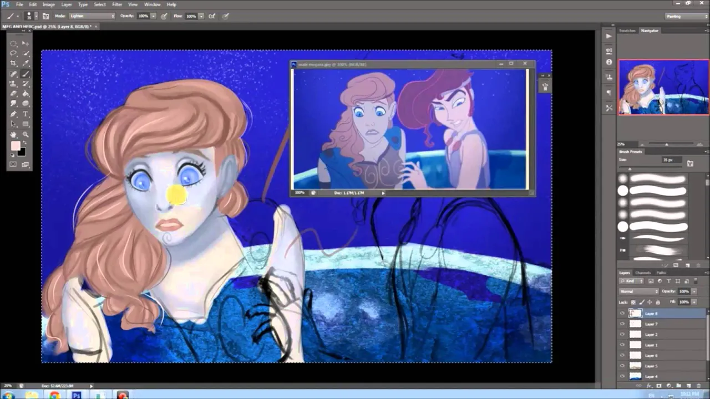Open the Brush Preset picker arrow
This screenshot has width=710, height=399.
(37, 16)
